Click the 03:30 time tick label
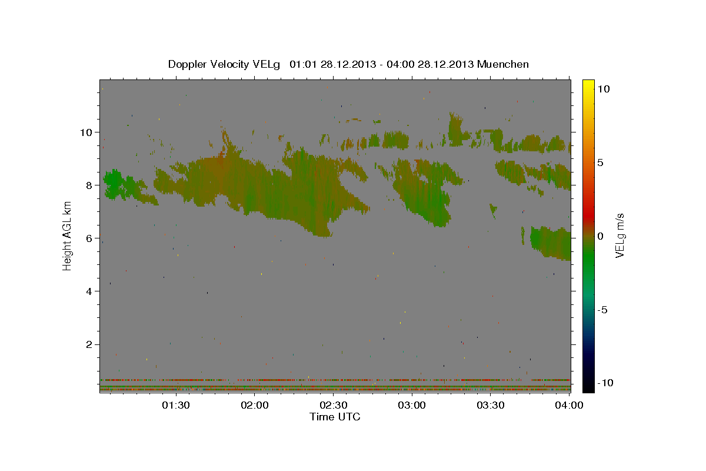Screen dimensions: 706x471 point(490,405)
